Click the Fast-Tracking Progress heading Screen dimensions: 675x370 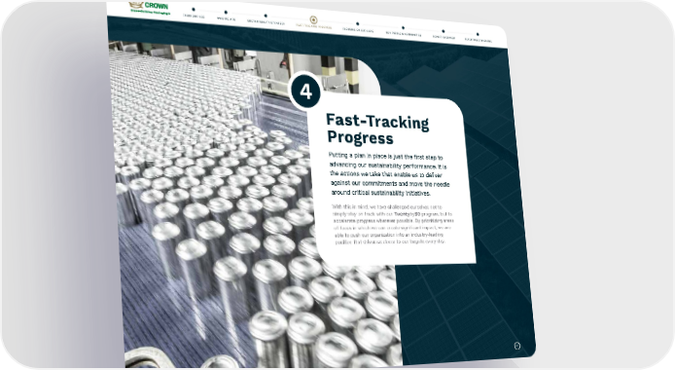[377, 129]
